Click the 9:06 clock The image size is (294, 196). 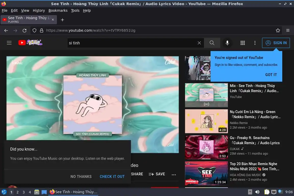tap(289, 192)
